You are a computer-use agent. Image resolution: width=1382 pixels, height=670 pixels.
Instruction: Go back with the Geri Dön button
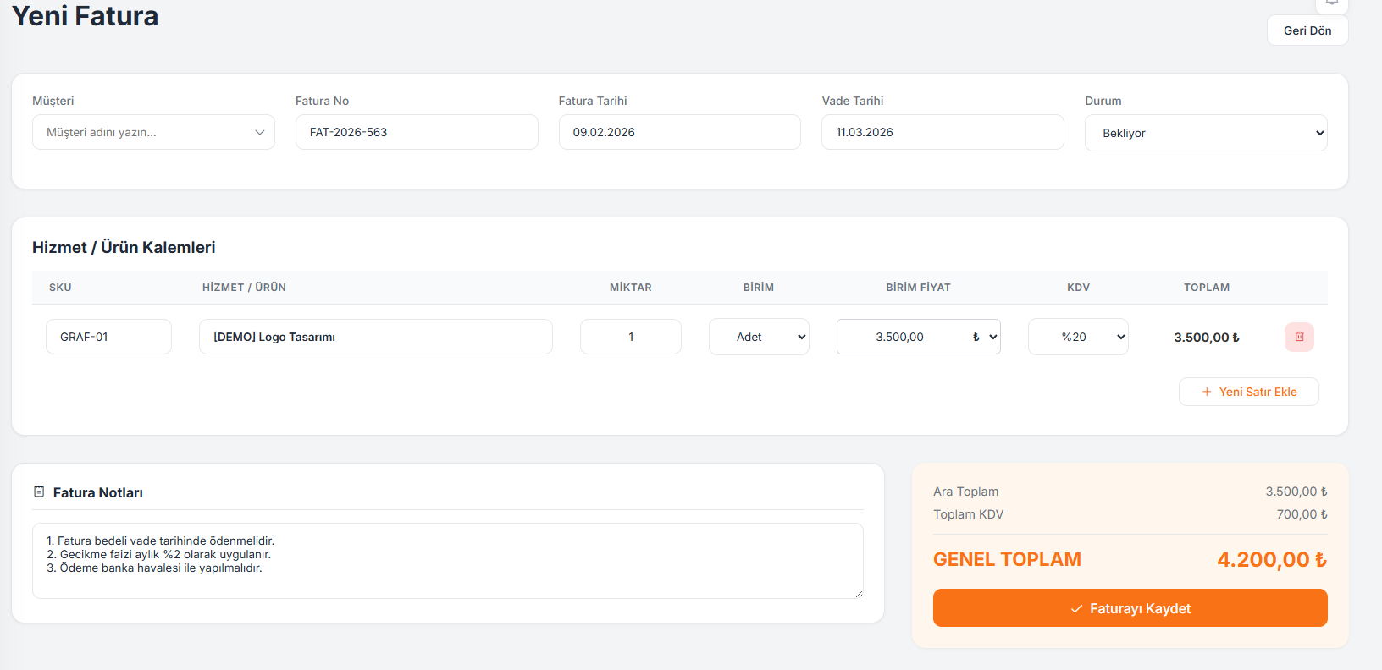click(1307, 30)
